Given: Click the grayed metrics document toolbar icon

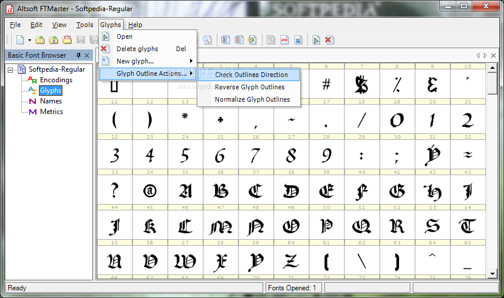Looking at the screenshot, I should (x=271, y=40).
